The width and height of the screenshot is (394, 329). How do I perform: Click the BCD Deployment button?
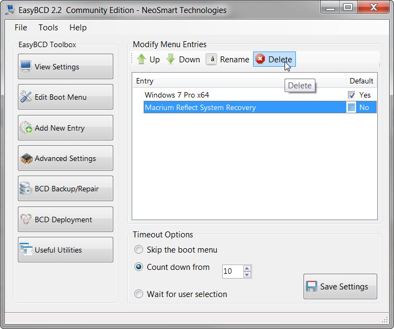(66, 220)
